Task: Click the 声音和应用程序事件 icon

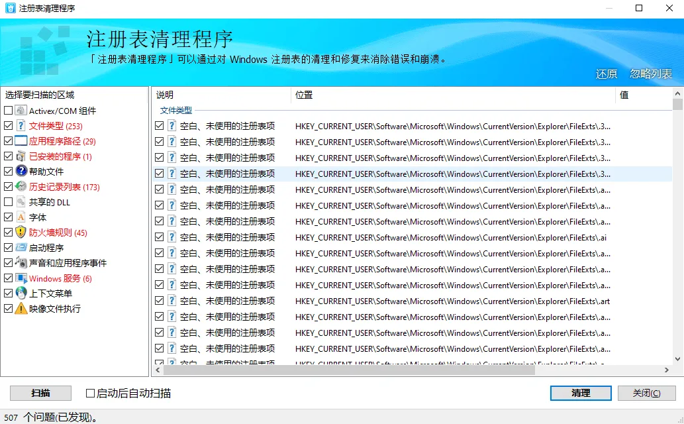Action: [21, 262]
